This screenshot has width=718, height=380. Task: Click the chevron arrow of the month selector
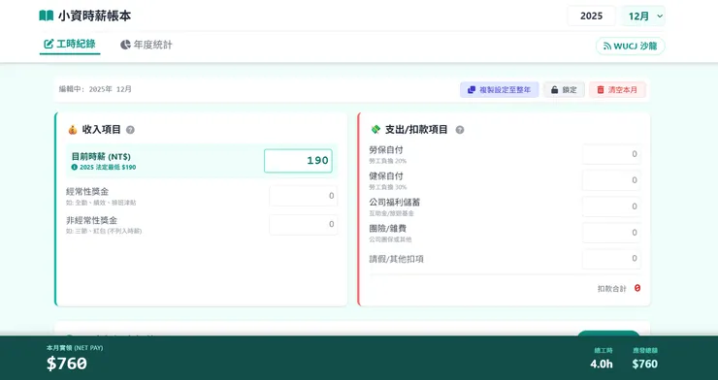(x=660, y=16)
